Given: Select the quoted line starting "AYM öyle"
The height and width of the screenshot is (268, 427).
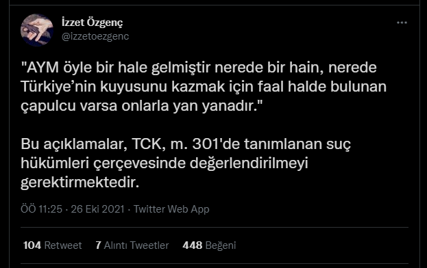Looking at the screenshot, I should tap(199, 68).
